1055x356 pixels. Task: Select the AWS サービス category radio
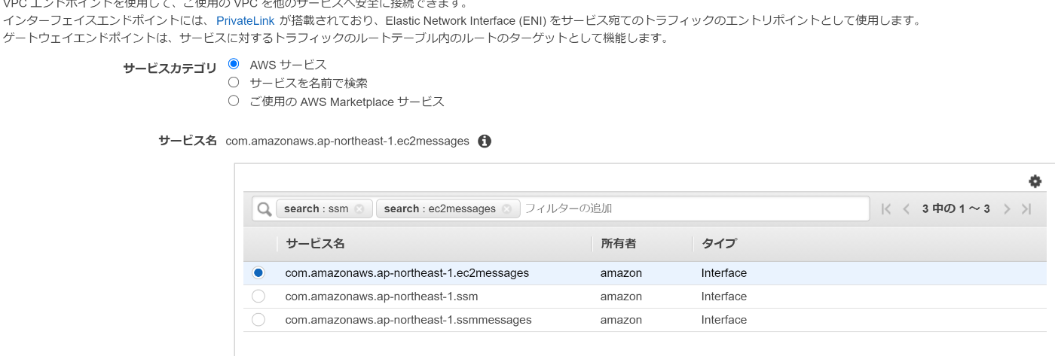[234, 64]
